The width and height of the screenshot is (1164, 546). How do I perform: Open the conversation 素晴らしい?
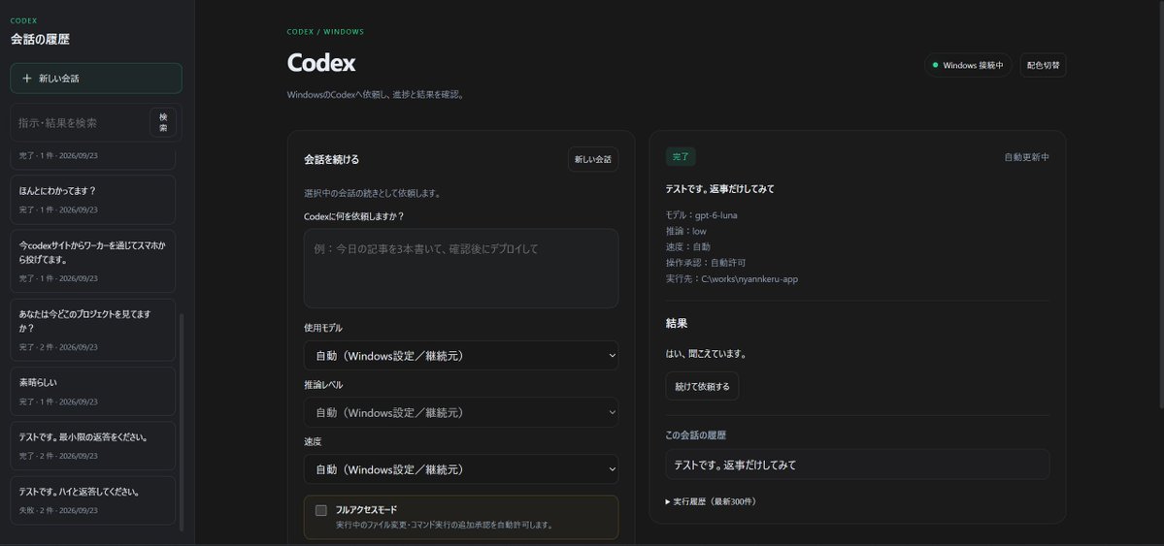click(x=92, y=391)
